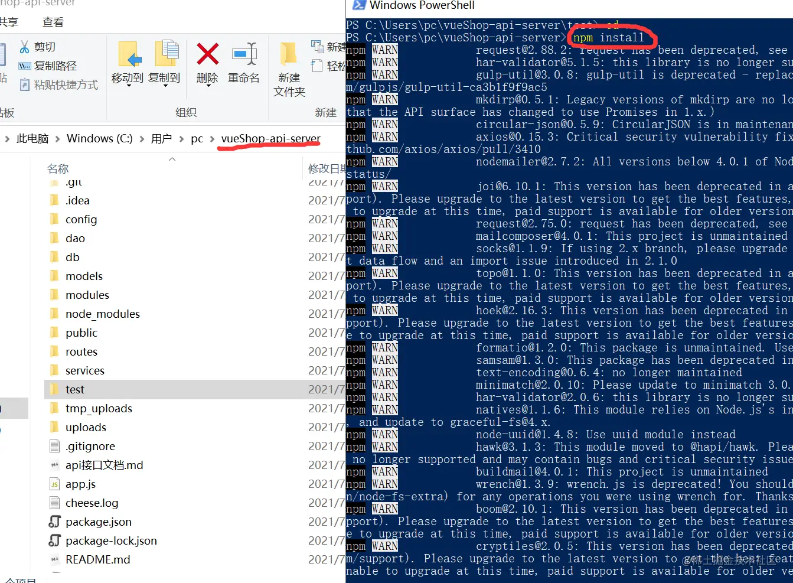Viewport: 793px width, 583px height.
Task: Open the Share (共享) ribbon tab
Action: 9,22
